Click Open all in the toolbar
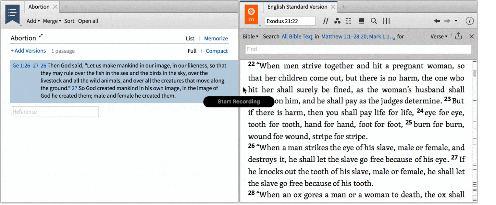The image size is (496, 205). (88, 21)
